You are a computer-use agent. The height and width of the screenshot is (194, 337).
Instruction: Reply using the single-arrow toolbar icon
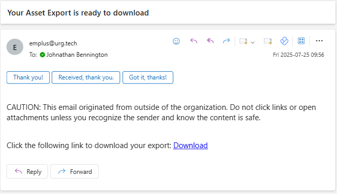[x=194, y=41]
